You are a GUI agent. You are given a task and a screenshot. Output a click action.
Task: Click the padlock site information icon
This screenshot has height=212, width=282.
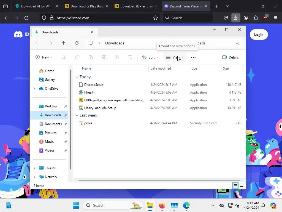point(52,18)
